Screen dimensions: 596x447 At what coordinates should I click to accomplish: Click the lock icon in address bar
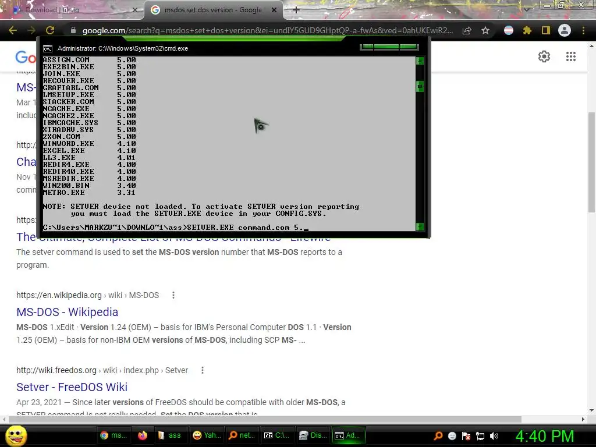[73, 30]
